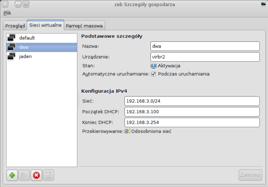Click the Odosobniona sieć text

(x=151, y=131)
